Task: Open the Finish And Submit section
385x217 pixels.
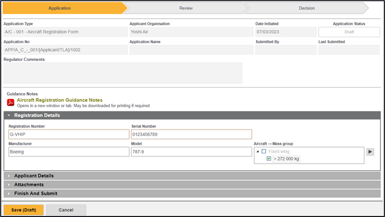Action: point(35,193)
